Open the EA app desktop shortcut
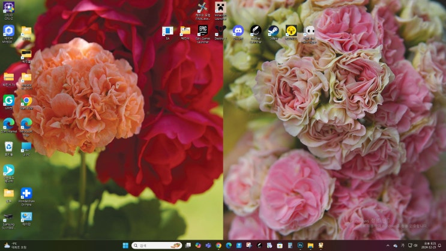The width and height of the screenshot is (446, 251). (167, 33)
